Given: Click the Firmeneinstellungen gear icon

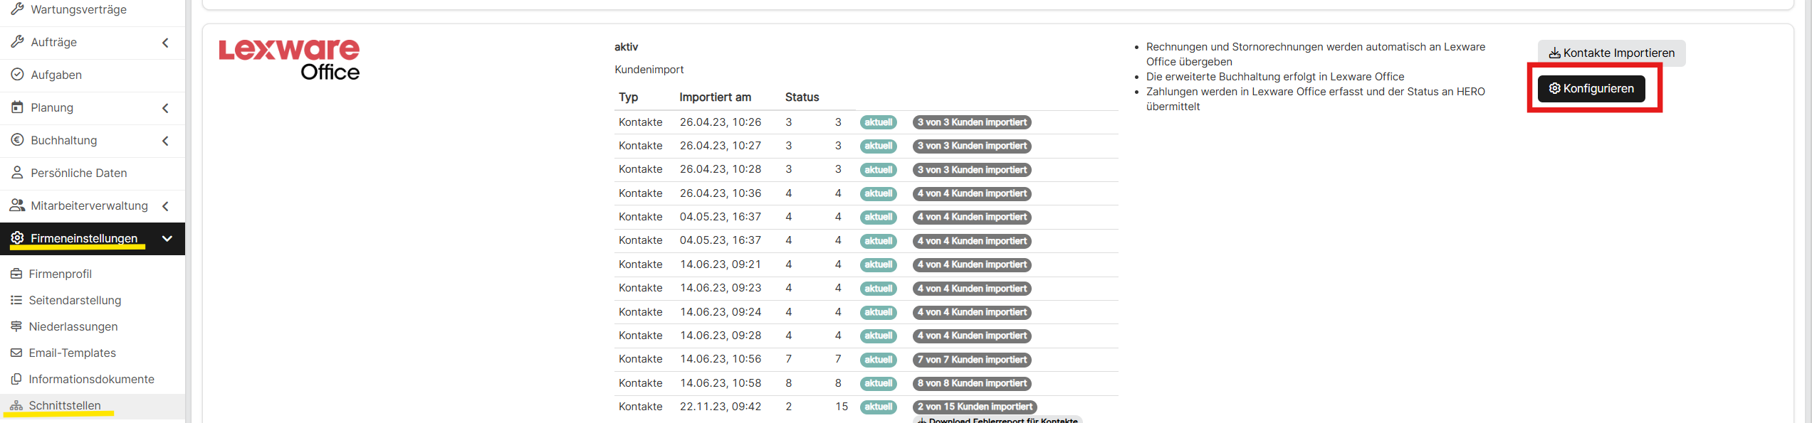Looking at the screenshot, I should click(17, 238).
